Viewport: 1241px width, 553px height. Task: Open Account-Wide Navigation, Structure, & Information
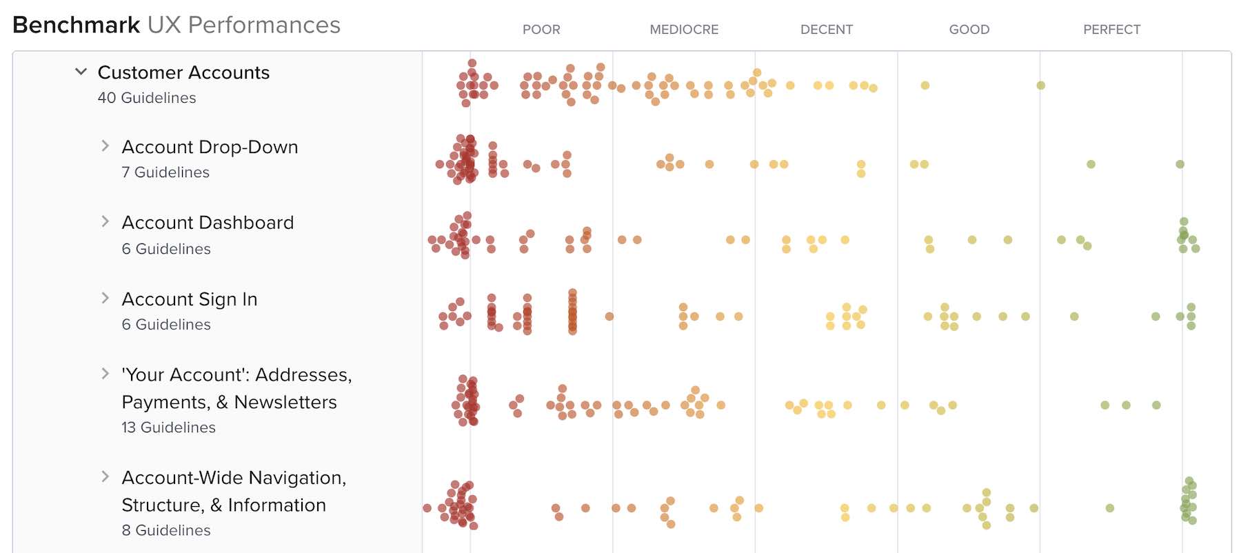coord(234,491)
